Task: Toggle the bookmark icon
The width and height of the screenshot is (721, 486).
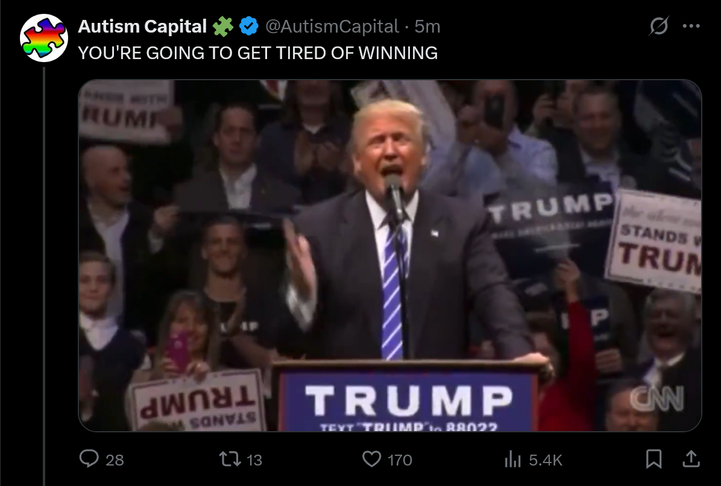Action: 653,459
